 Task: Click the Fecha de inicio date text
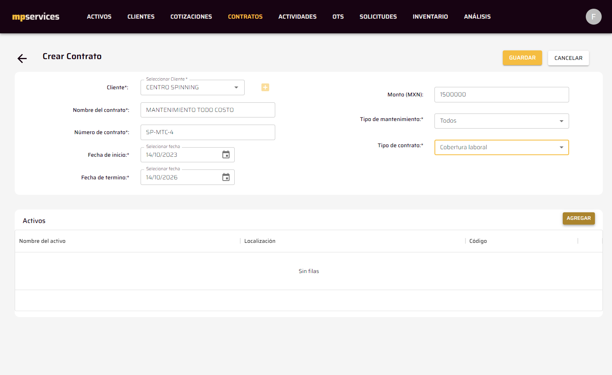(x=162, y=155)
